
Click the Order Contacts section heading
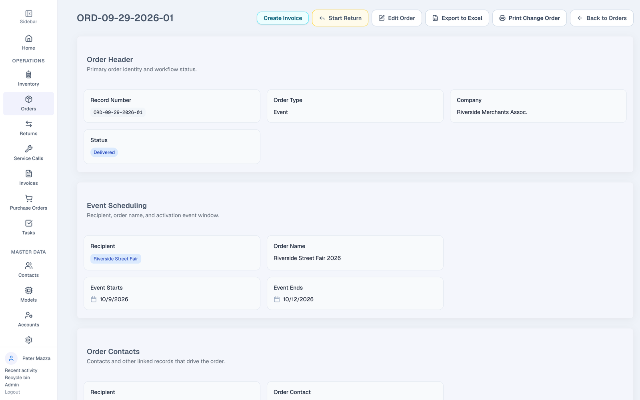click(113, 352)
